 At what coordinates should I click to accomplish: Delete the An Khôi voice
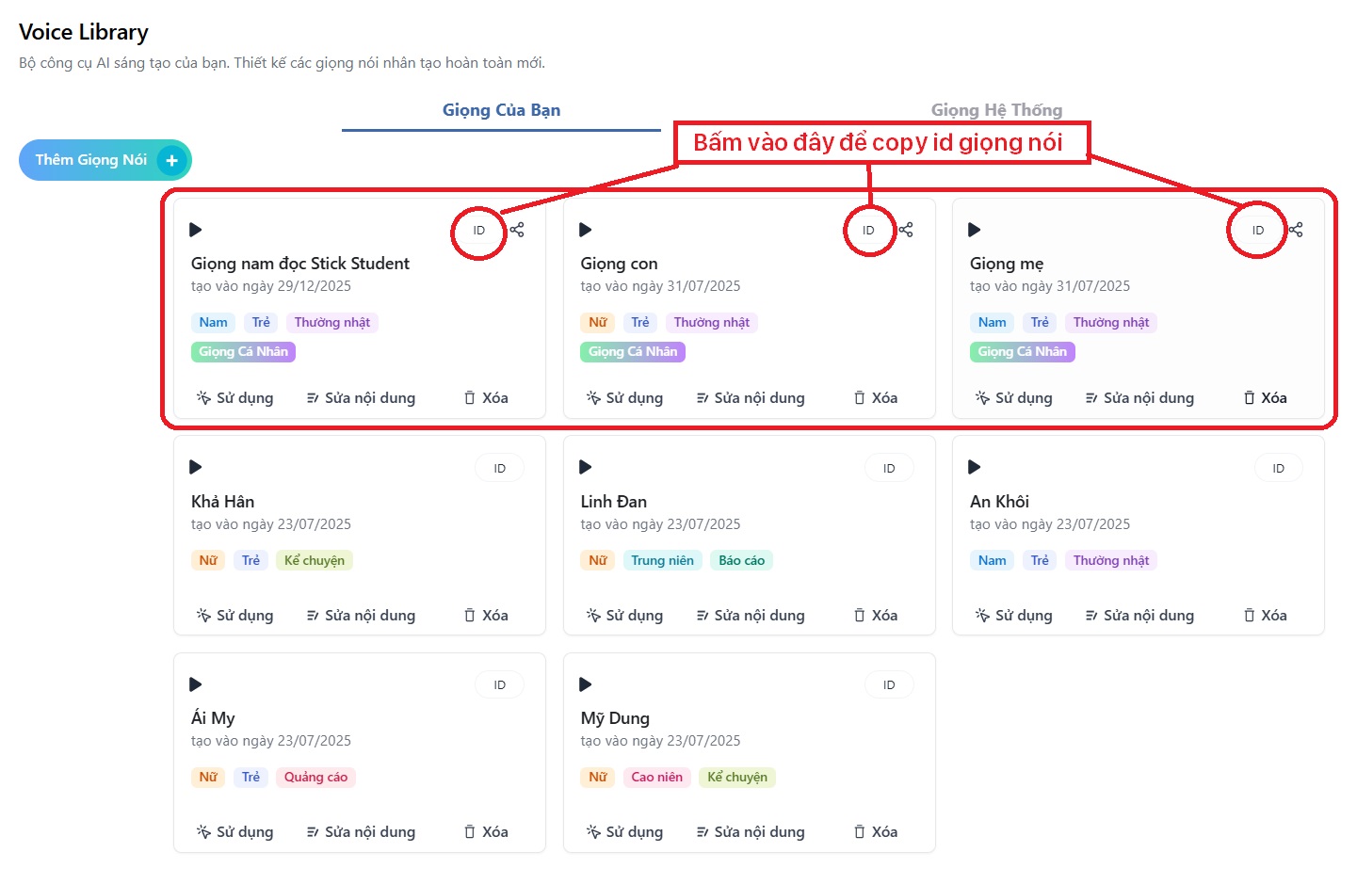pos(1265,616)
